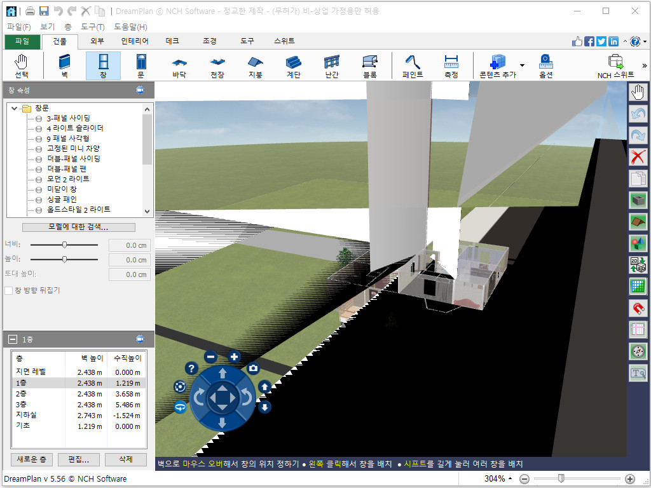Switch to the 외부 tab

pos(97,41)
